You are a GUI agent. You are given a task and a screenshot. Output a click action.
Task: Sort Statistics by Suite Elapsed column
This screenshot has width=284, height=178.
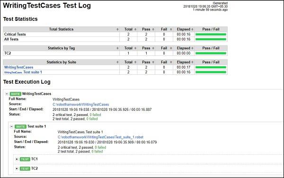click(x=192, y=62)
